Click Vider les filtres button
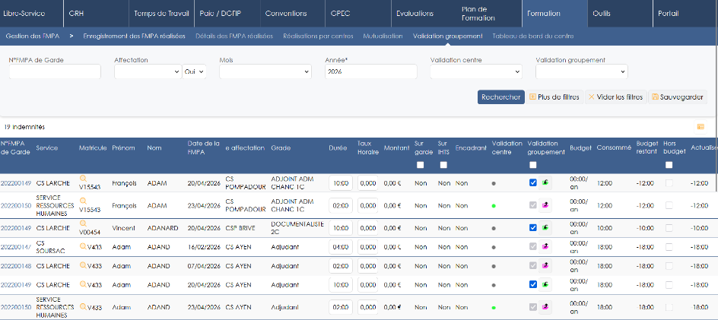Viewport: 718px width, 320px height. (616, 97)
